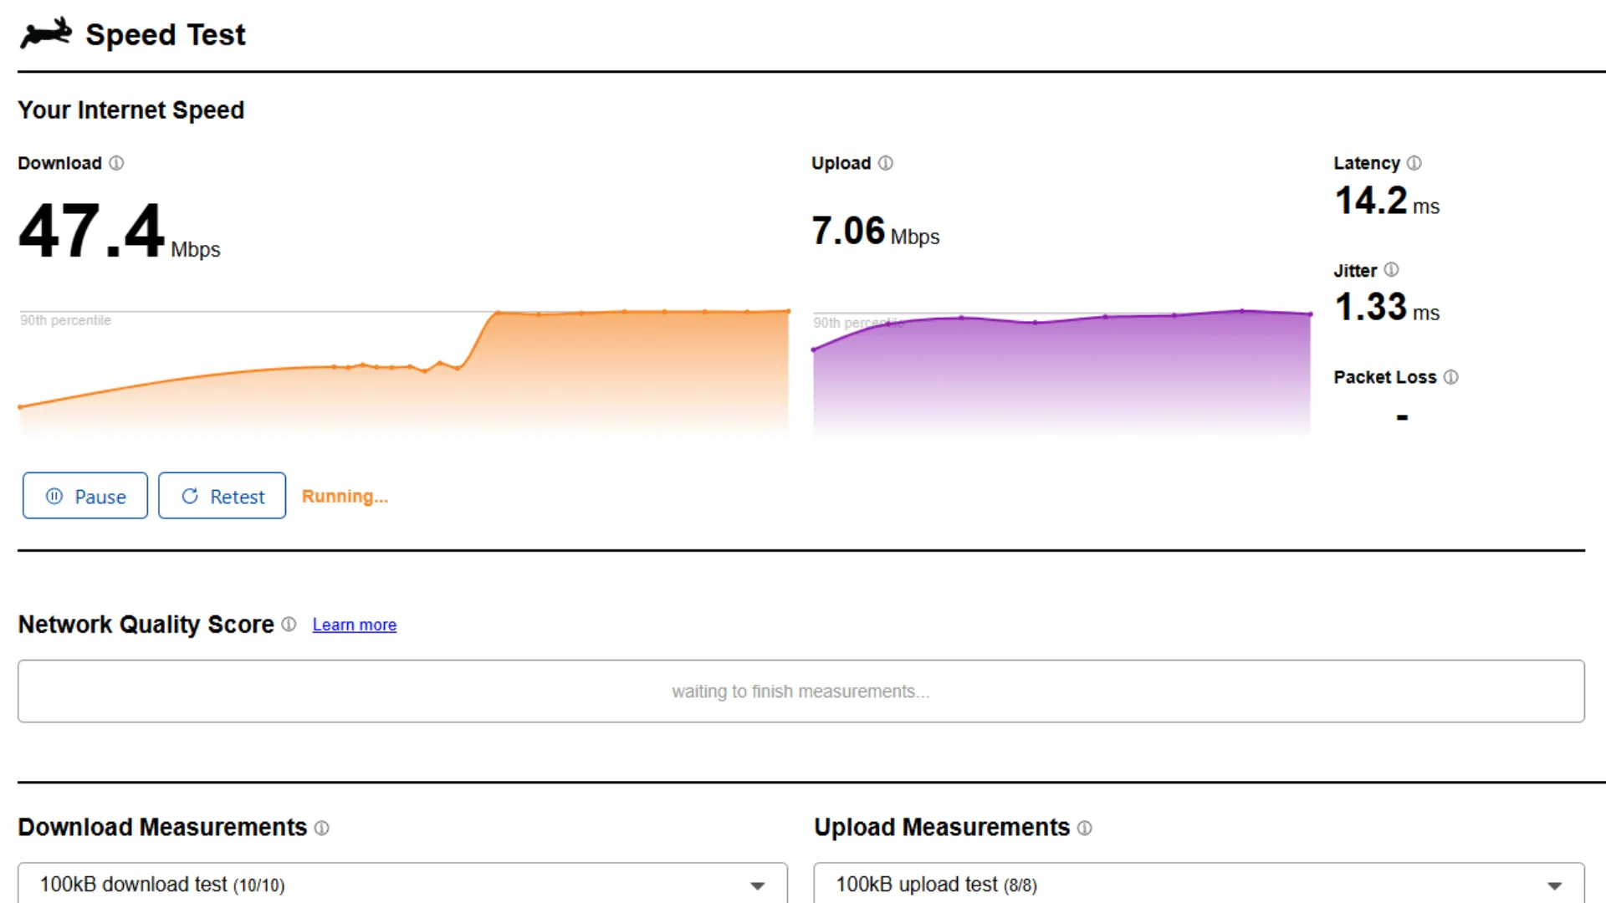Click the purple upload speed chart
1606x903 pixels.
(x=1062, y=372)
